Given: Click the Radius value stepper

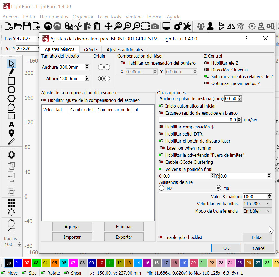Looking at the screenshot, I should [x=19, y=244].
